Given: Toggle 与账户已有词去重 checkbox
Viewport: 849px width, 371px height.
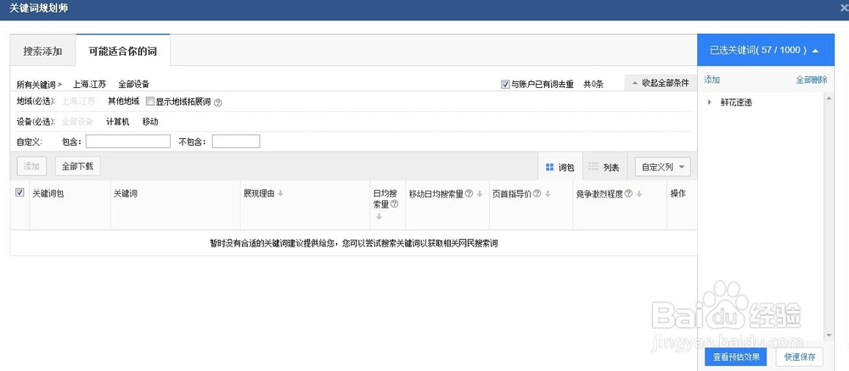Looking at the screenshot, I should point(505,84).
